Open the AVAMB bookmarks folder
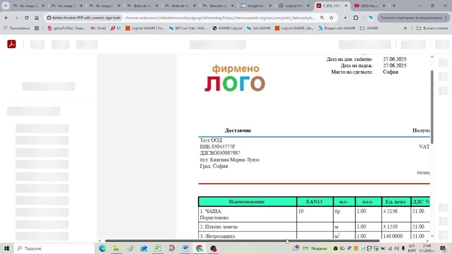This screenshot has width=452, height=254. click(x=369, y=28)
